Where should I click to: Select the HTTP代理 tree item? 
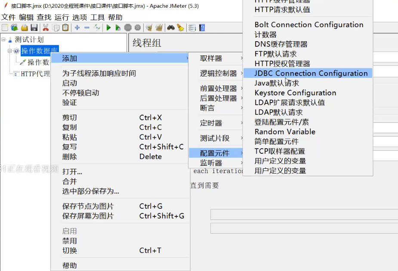pos(35,74)
